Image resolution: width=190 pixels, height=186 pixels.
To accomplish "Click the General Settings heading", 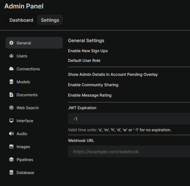I will (86, 41).
